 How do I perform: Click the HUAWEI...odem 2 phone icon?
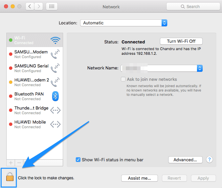pyautogui.click(x=55, y=82)
